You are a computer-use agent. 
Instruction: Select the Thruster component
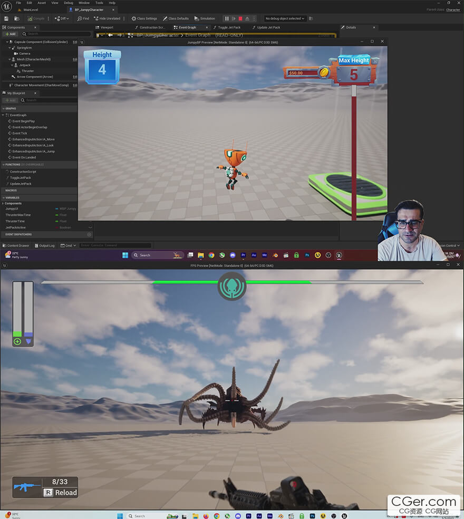click(x=25, y=71)
